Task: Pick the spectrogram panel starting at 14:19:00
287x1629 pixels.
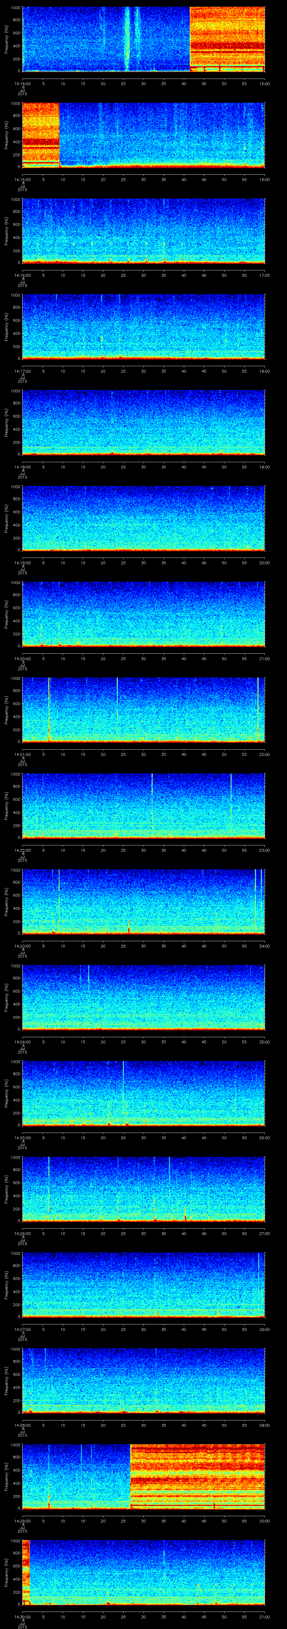Action: pos(143,519)
